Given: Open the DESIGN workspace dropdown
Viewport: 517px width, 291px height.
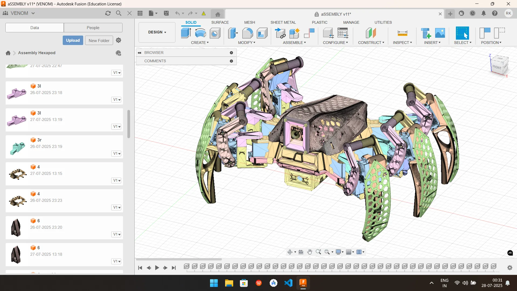Looking at the screenshot, I should pos(157,32).
